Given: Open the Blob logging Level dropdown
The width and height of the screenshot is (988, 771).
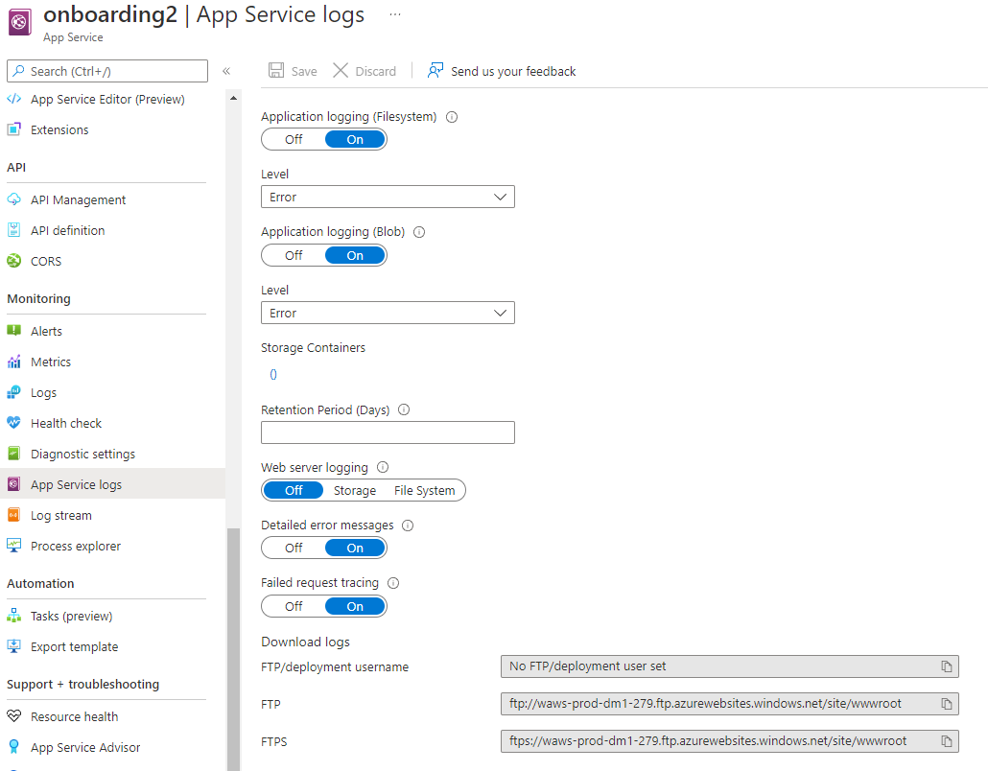Looking at the screenshot, I should (388, 313).
